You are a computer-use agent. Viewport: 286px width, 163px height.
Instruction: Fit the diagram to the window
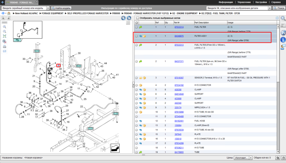click(x=5, y=36)
